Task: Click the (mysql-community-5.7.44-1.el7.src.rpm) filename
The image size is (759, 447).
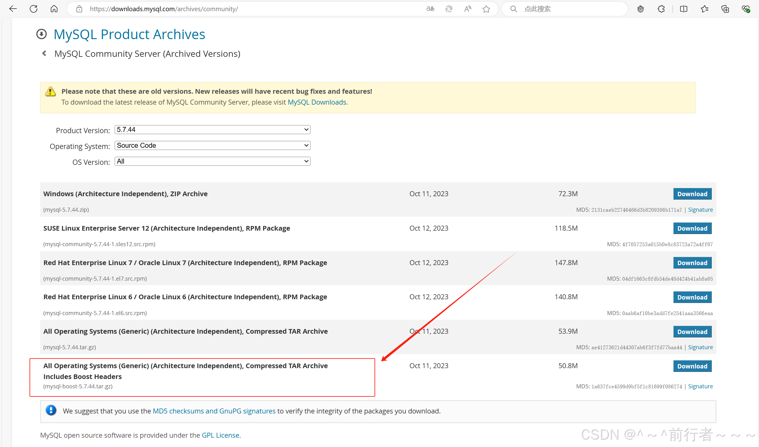Action: [95, 278]
